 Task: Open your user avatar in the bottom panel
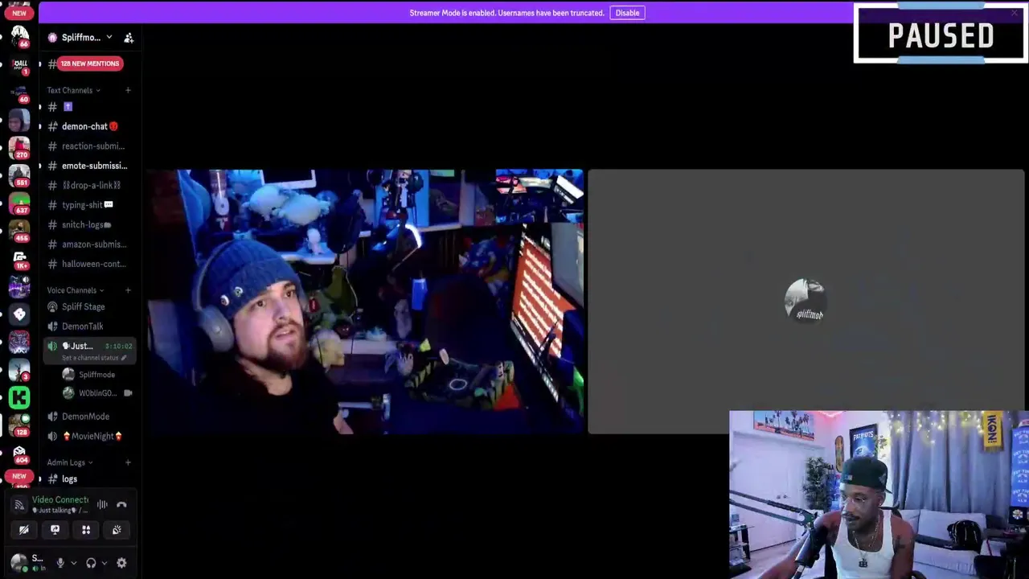click(19, 563)
